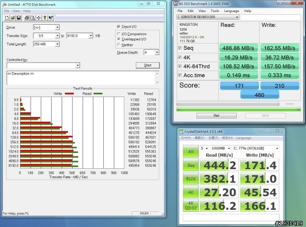Open the Transfer Size end dropdown showing 8192.0
Screen dimensions: 306x227
91,36
